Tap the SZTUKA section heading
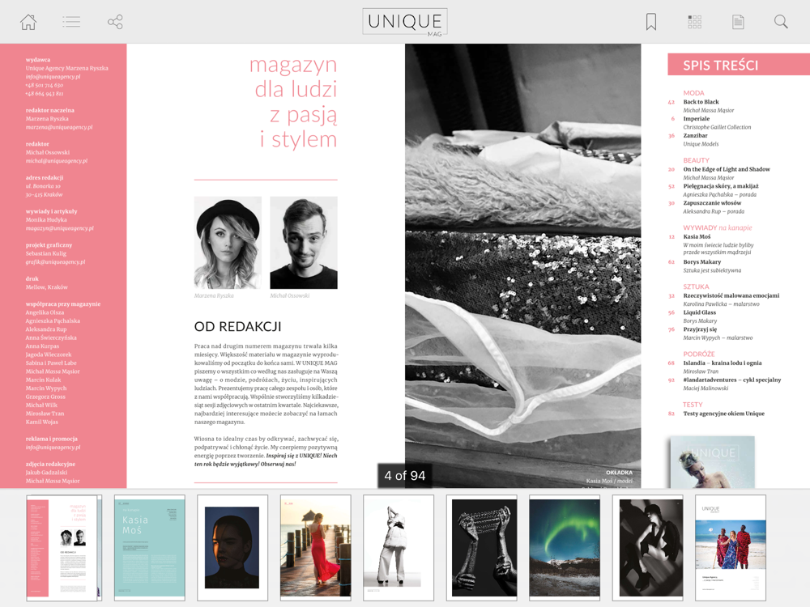Screen dimensions: 810x607 coord(696,287)
